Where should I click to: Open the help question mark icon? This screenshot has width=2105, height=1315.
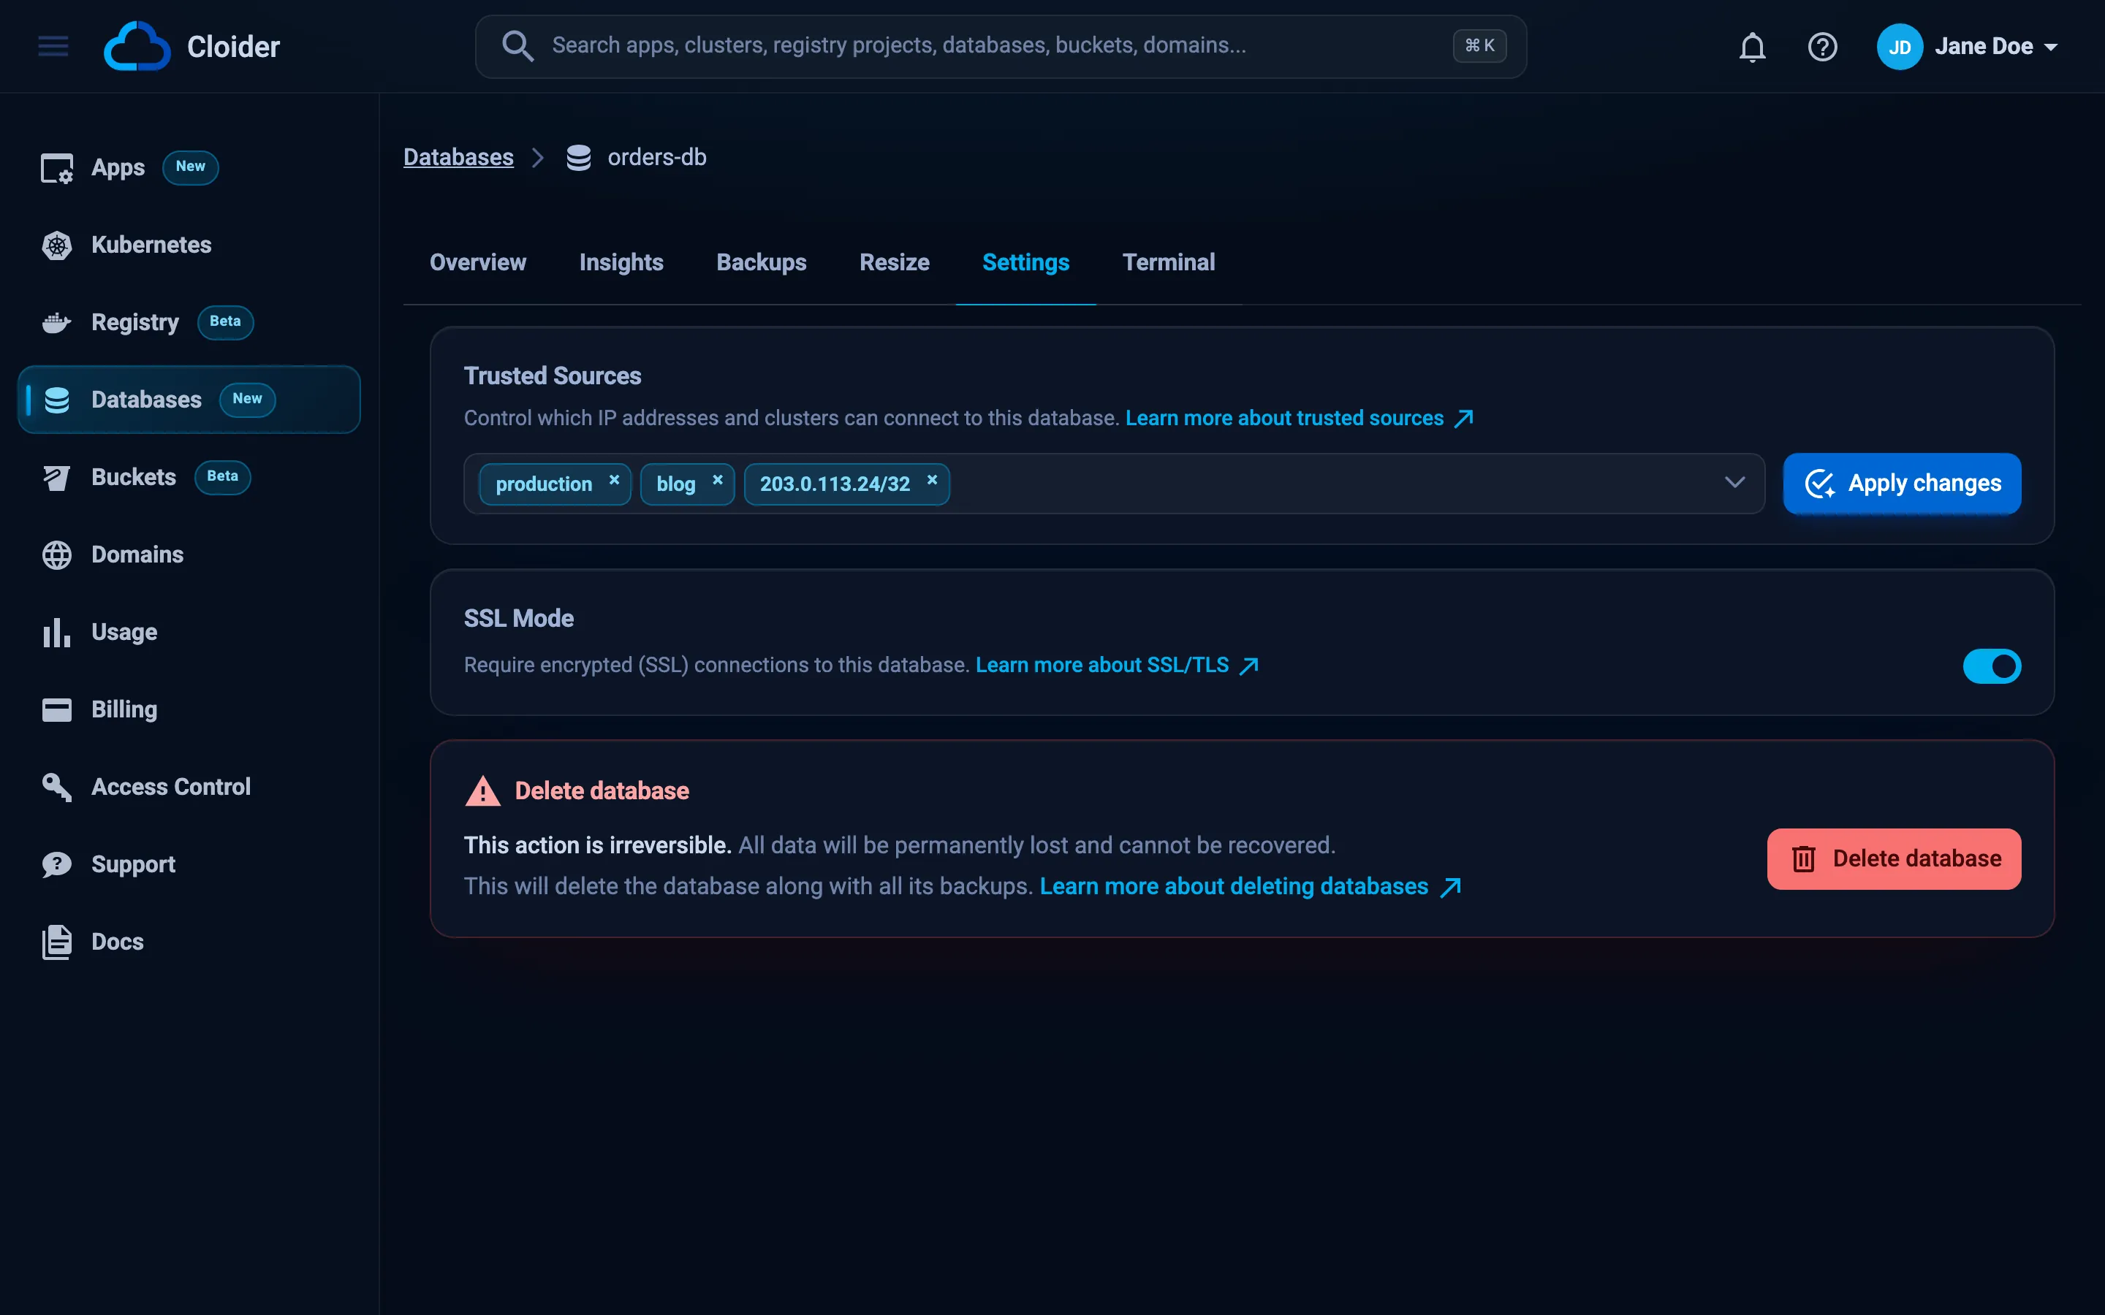tap(1822, 47)
